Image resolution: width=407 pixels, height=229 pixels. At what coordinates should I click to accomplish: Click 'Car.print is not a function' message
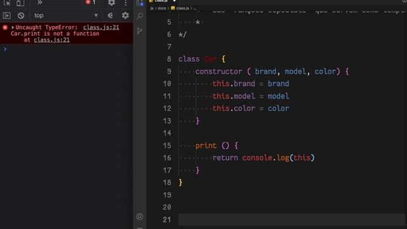click(55, 34)
